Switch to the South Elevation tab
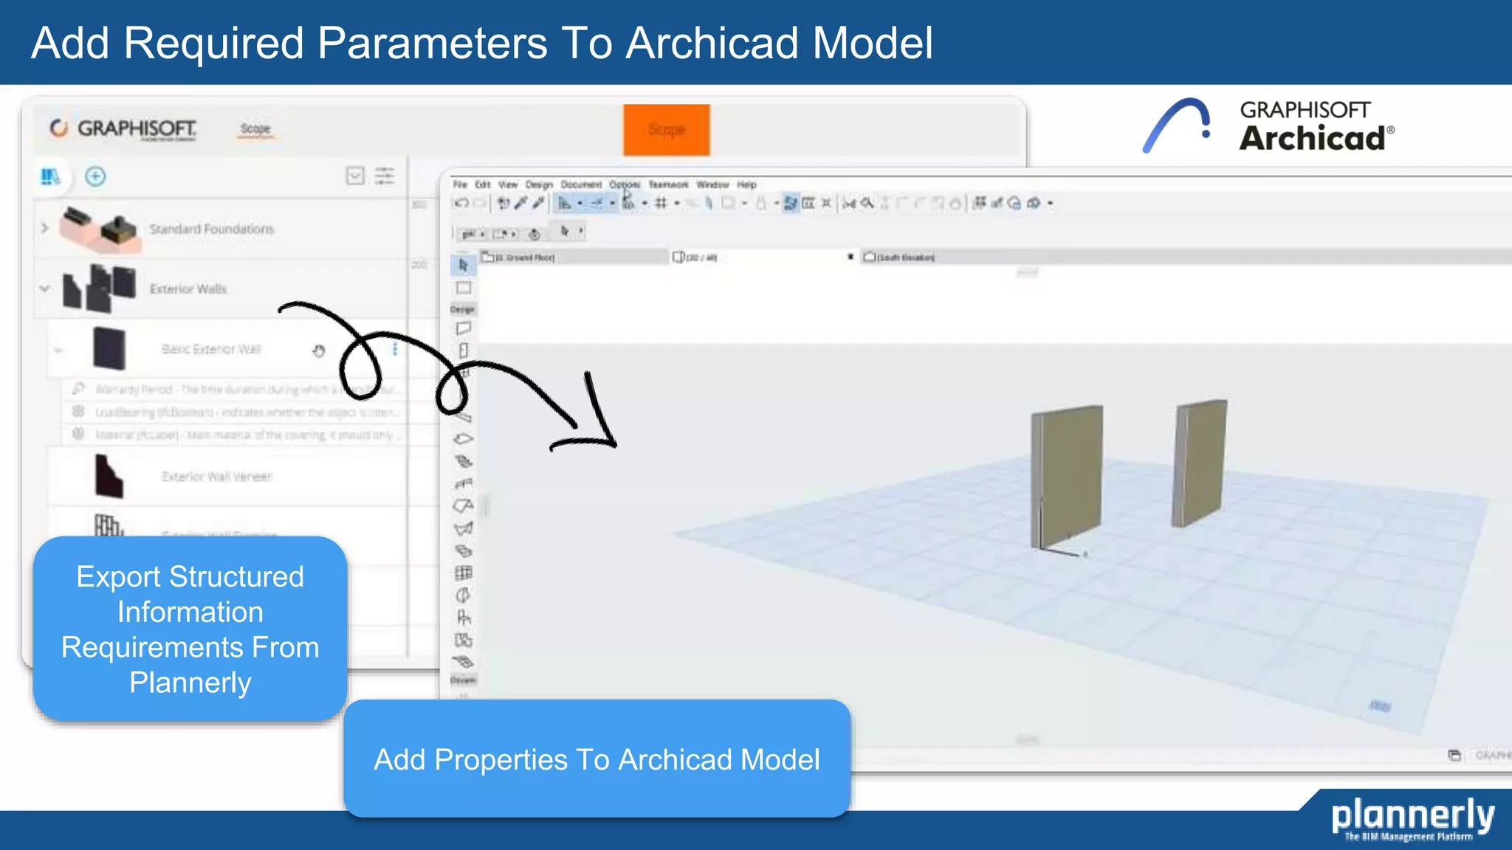This screenshot has height=850, width=1512. click(x=899, y=257)
